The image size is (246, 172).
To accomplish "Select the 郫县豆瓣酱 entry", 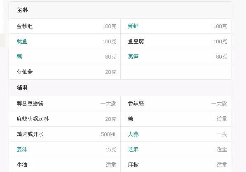I will tap(30, 104).
